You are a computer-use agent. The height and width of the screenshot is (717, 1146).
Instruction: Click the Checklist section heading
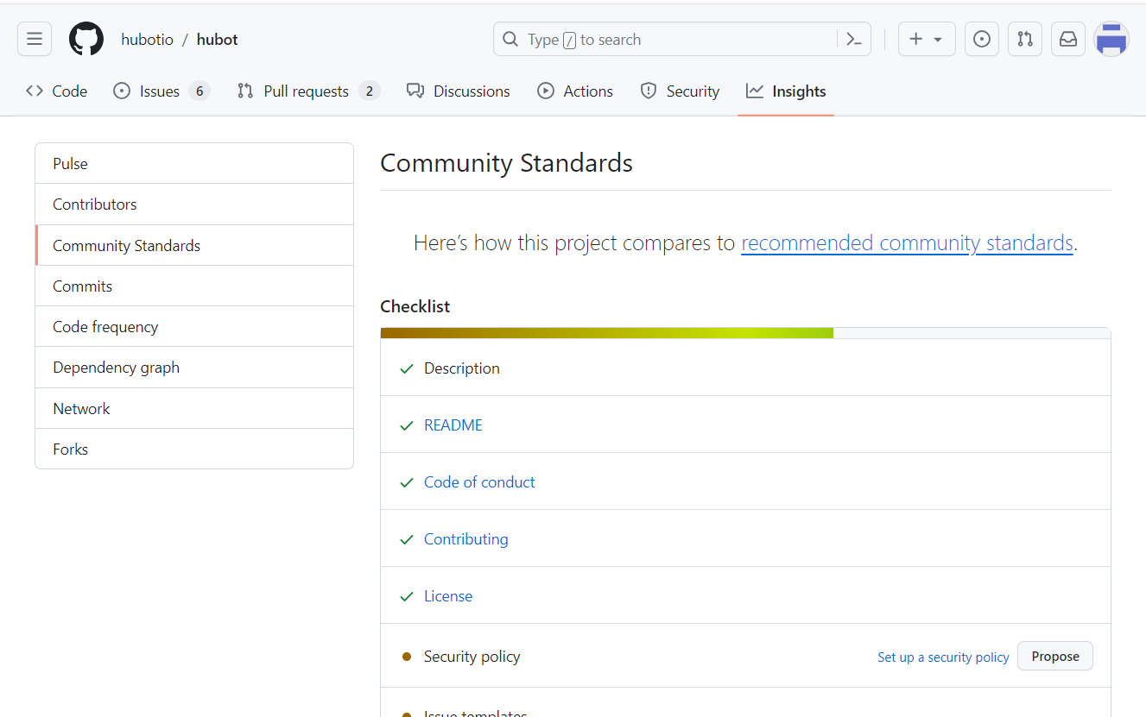[415, 306]
